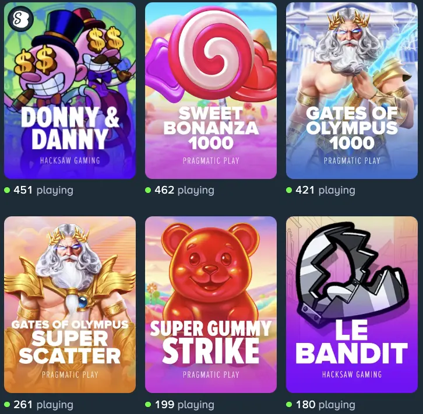This screenshot has width=423, height=414.
Task: Click Hacksaw Gaming label under Le Bandit
Action: 352,374
